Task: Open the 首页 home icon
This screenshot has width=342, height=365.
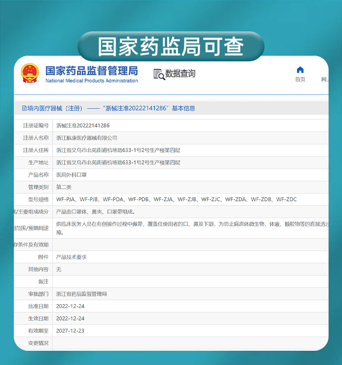Action: coord(300,70)
